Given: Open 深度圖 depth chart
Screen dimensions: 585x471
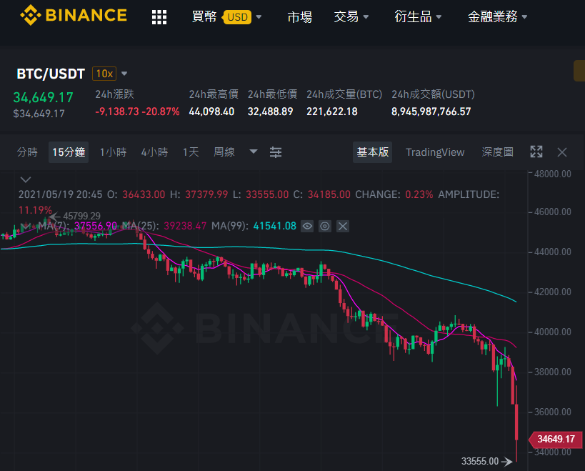Looking at the screenshot, I should tap(497, 152).
